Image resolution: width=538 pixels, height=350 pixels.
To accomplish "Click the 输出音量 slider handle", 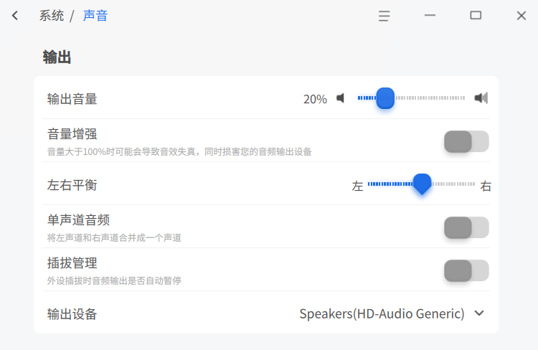I will click(x=385, y=98).
